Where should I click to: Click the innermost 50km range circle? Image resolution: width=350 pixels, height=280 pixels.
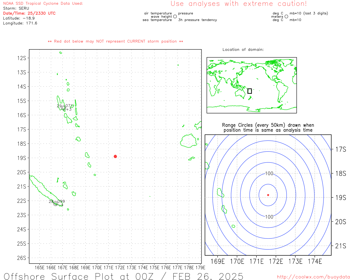pos(268,195)
